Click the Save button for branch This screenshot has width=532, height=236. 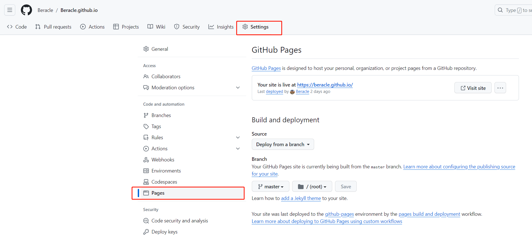(x=346, y=187)
